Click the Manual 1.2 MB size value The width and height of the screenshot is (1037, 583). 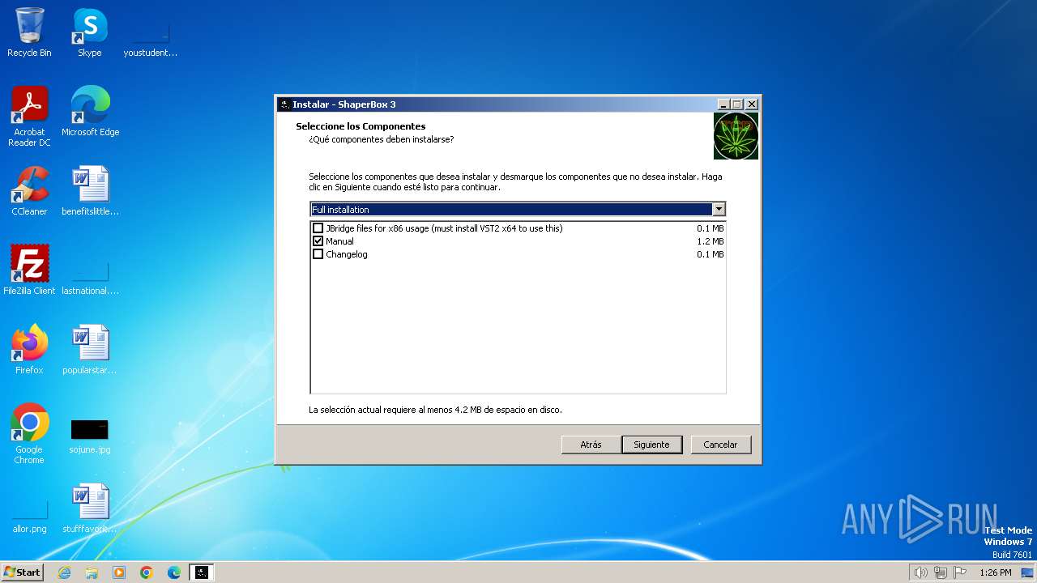tap(710, 241)
